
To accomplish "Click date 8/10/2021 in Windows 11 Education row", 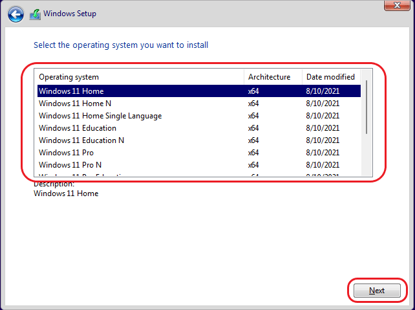I will pyautogui.click(x=323, y=128).
